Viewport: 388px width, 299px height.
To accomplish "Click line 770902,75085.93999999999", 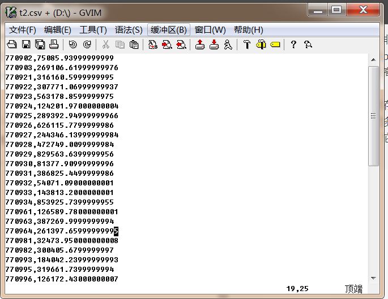I will [59, 58].
